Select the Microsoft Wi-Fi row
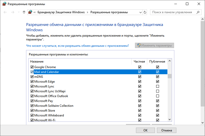This screenshot has width=205, height=136. click(98, 120)
